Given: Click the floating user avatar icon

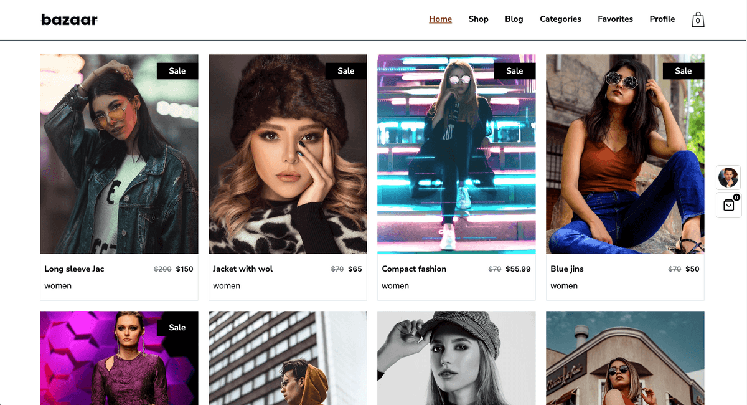Looking at the screenshot, I should point(728,178).
